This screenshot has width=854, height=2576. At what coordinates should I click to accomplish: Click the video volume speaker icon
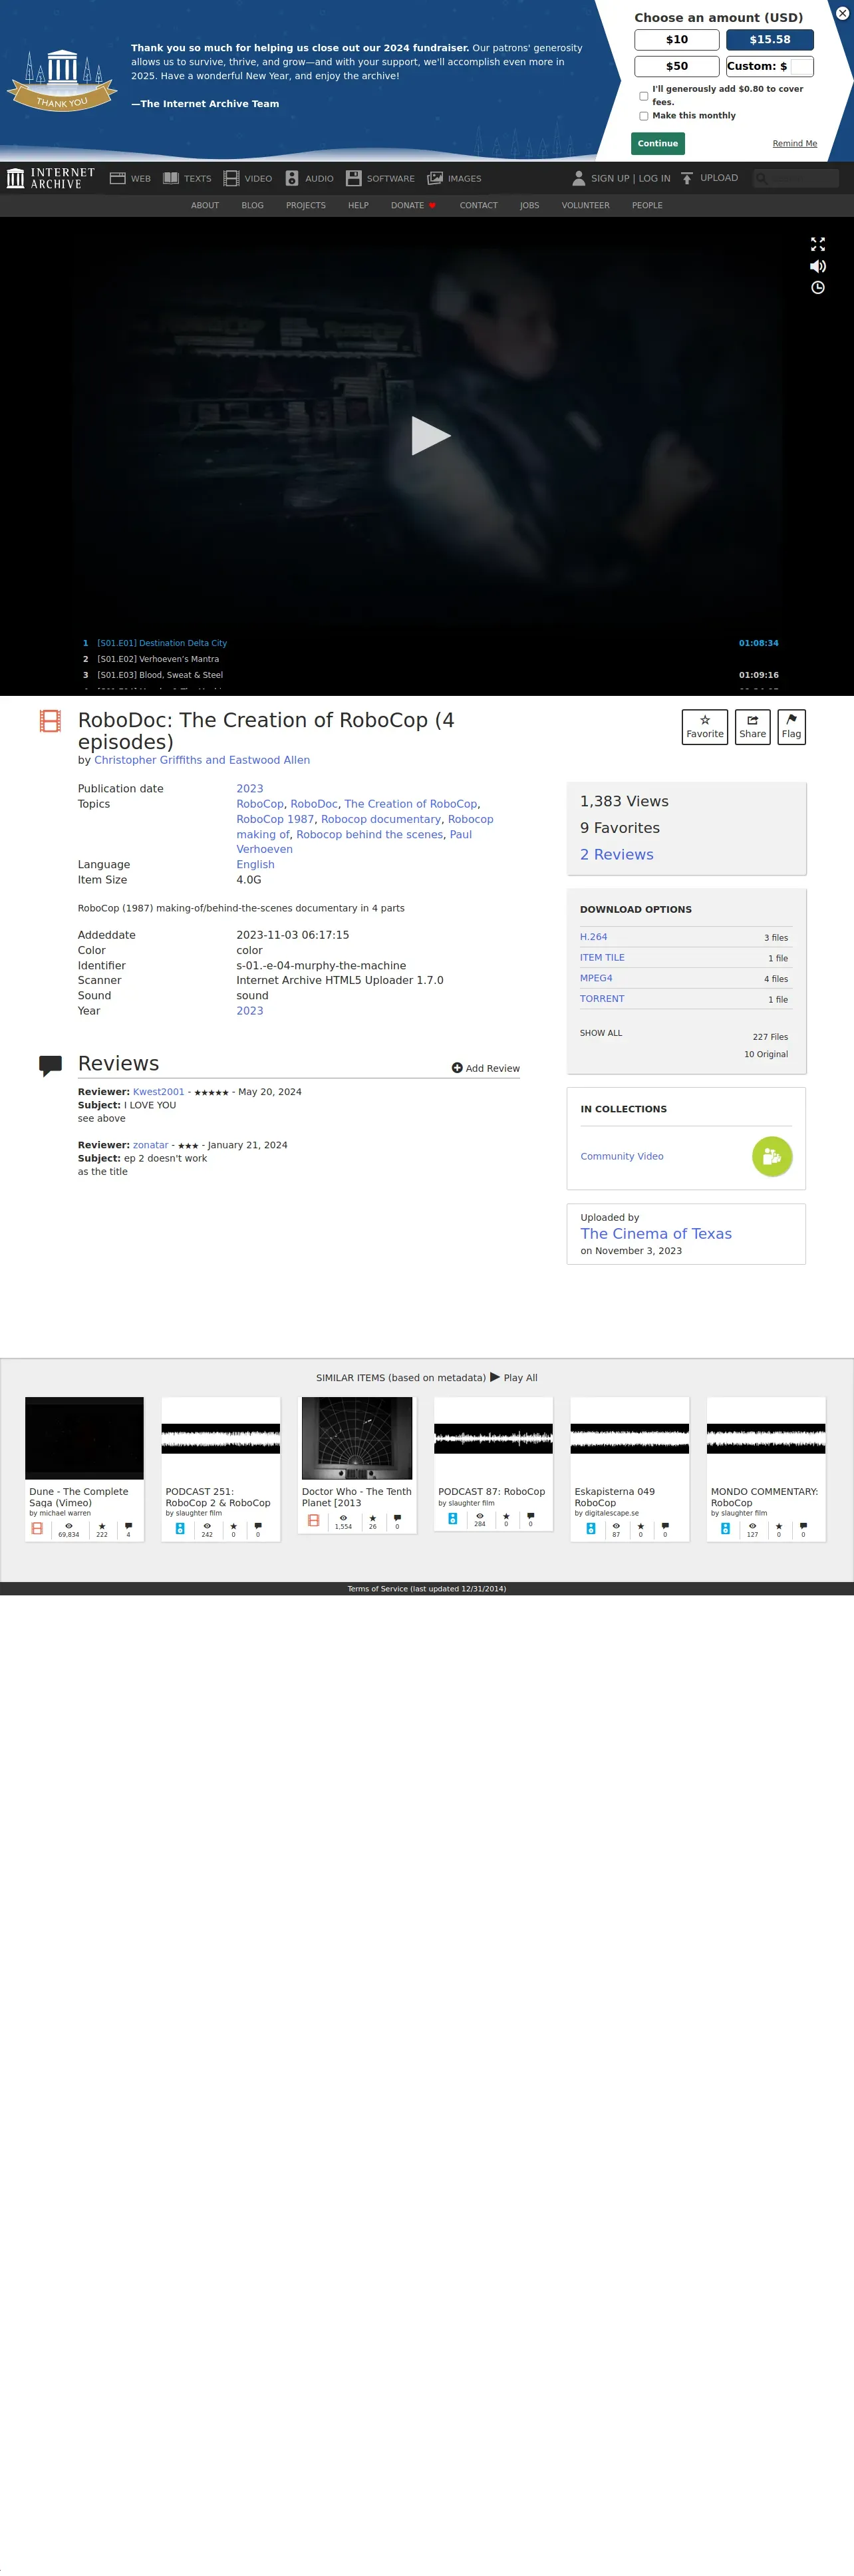(818, 266)
